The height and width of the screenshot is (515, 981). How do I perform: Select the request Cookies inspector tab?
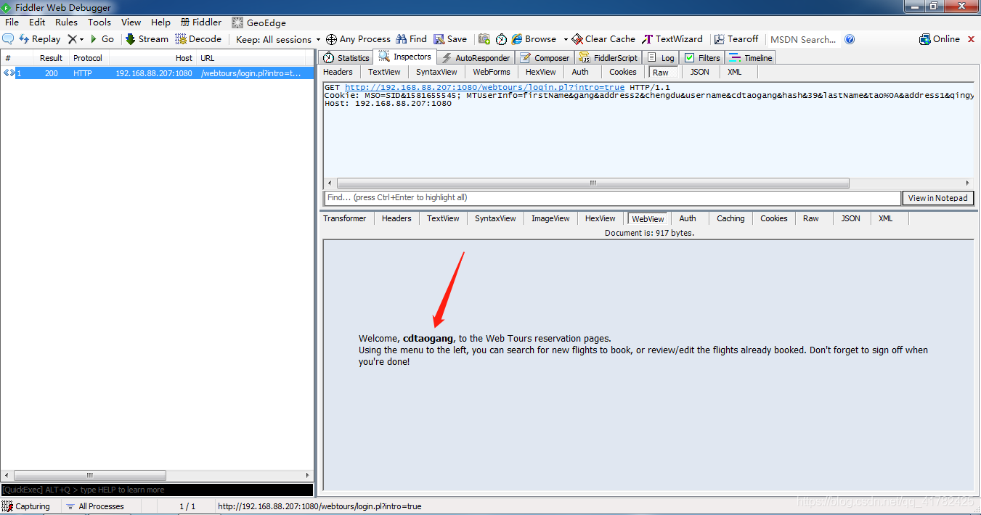(623, 72)
